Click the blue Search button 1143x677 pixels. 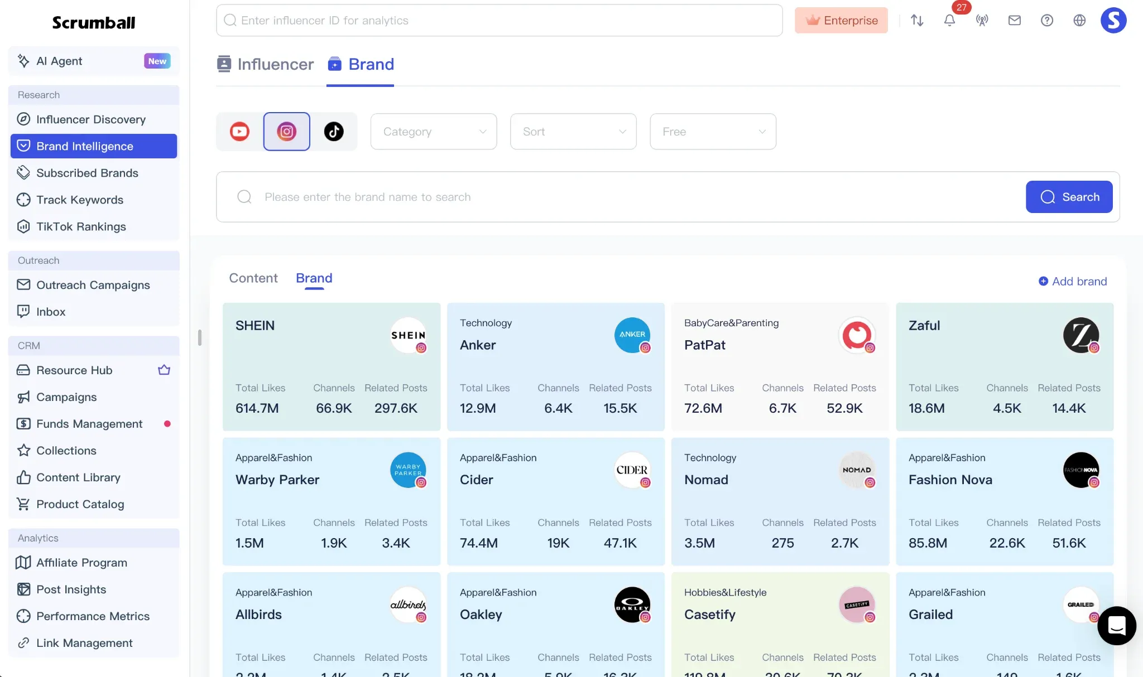(1069, 197)
